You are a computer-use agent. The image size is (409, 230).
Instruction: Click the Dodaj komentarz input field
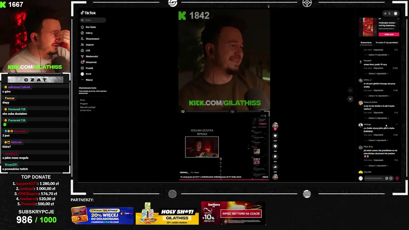coord(374,178)
